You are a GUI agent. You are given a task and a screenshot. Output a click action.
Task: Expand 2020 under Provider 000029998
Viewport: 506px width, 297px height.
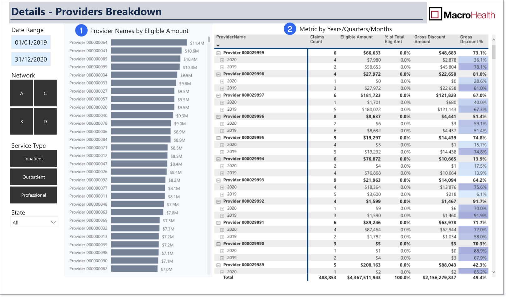222,81
